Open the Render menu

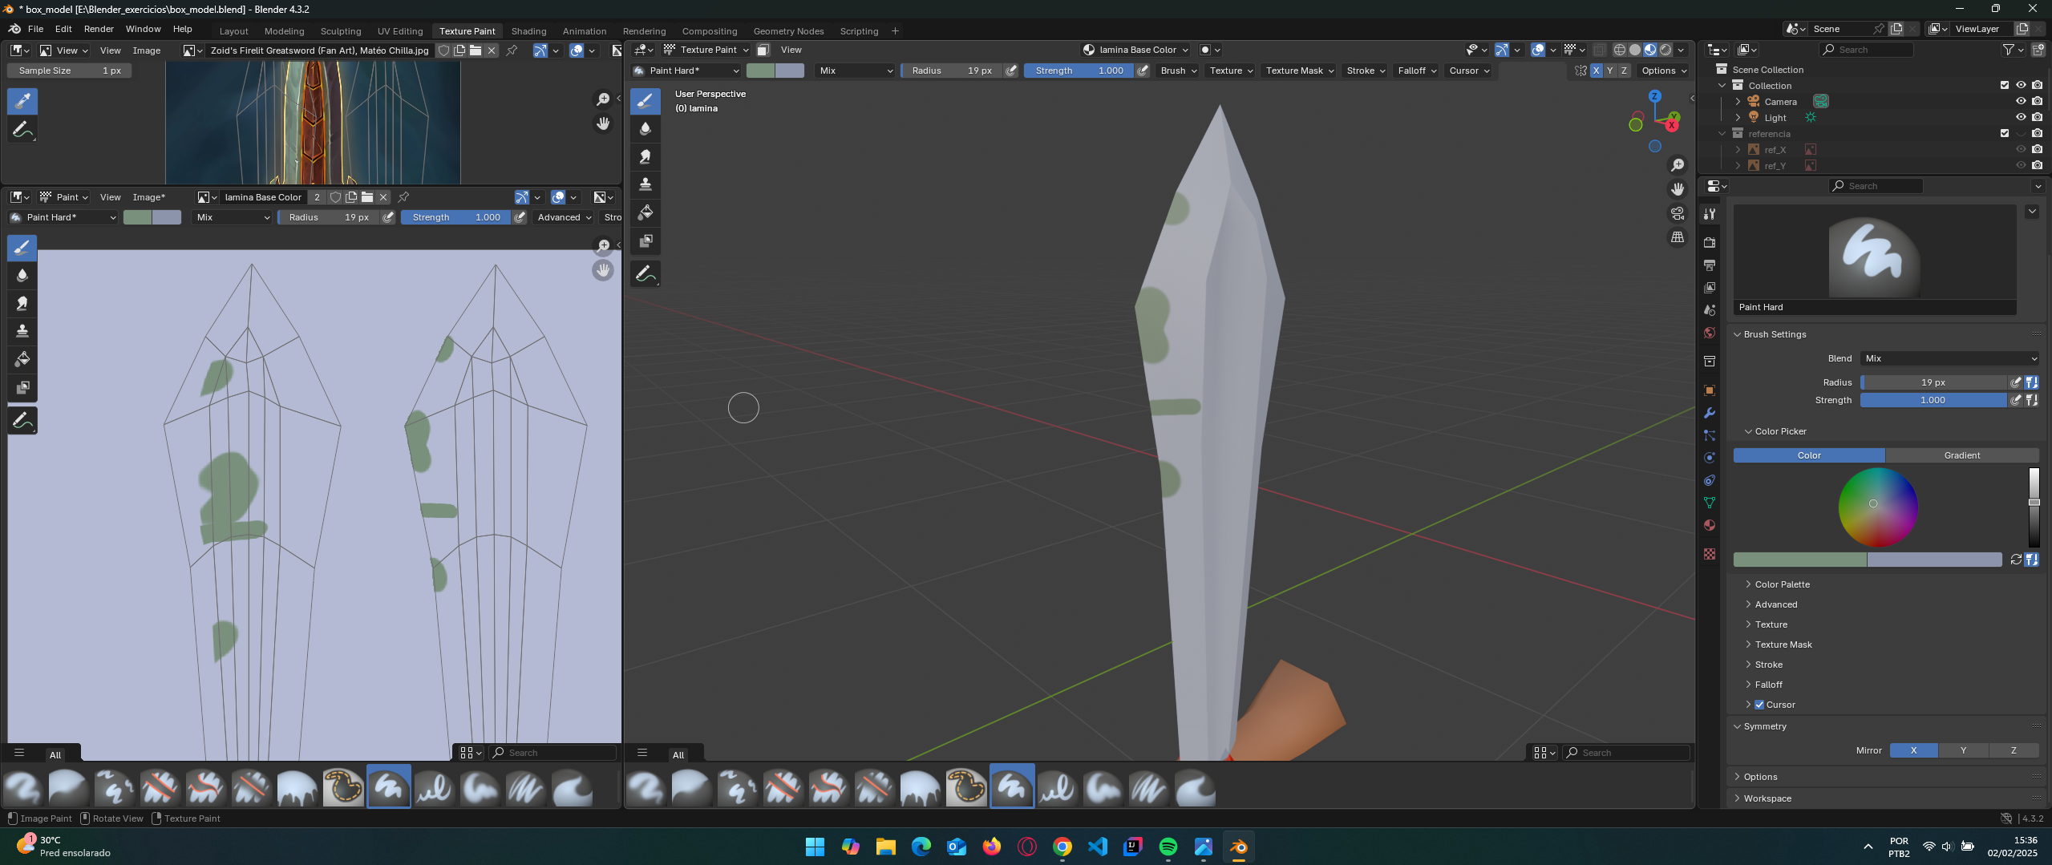pos(99,29)
